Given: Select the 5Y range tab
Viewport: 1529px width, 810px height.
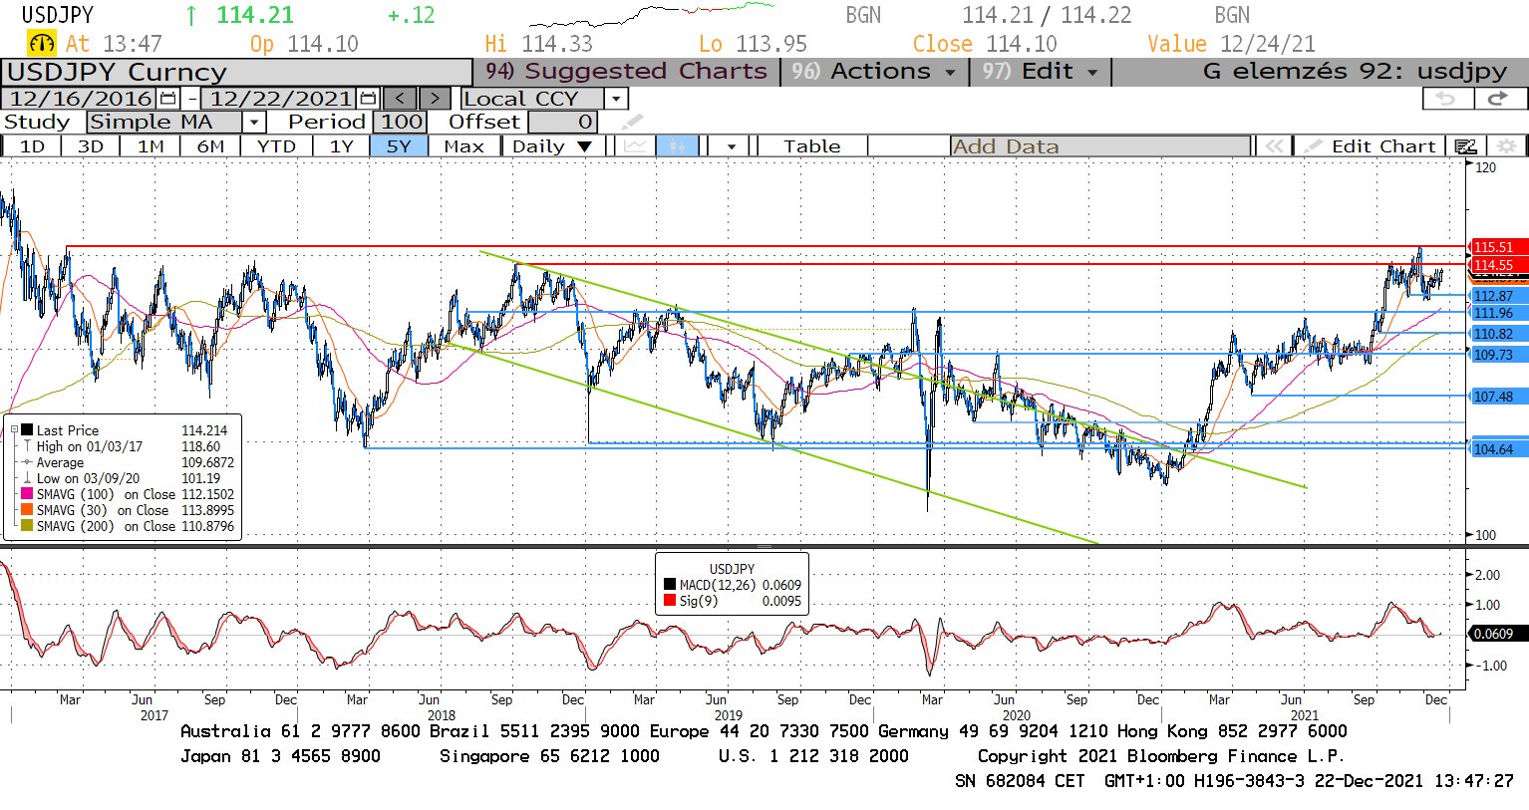Looking at the screenshot, I should [399, 146].
